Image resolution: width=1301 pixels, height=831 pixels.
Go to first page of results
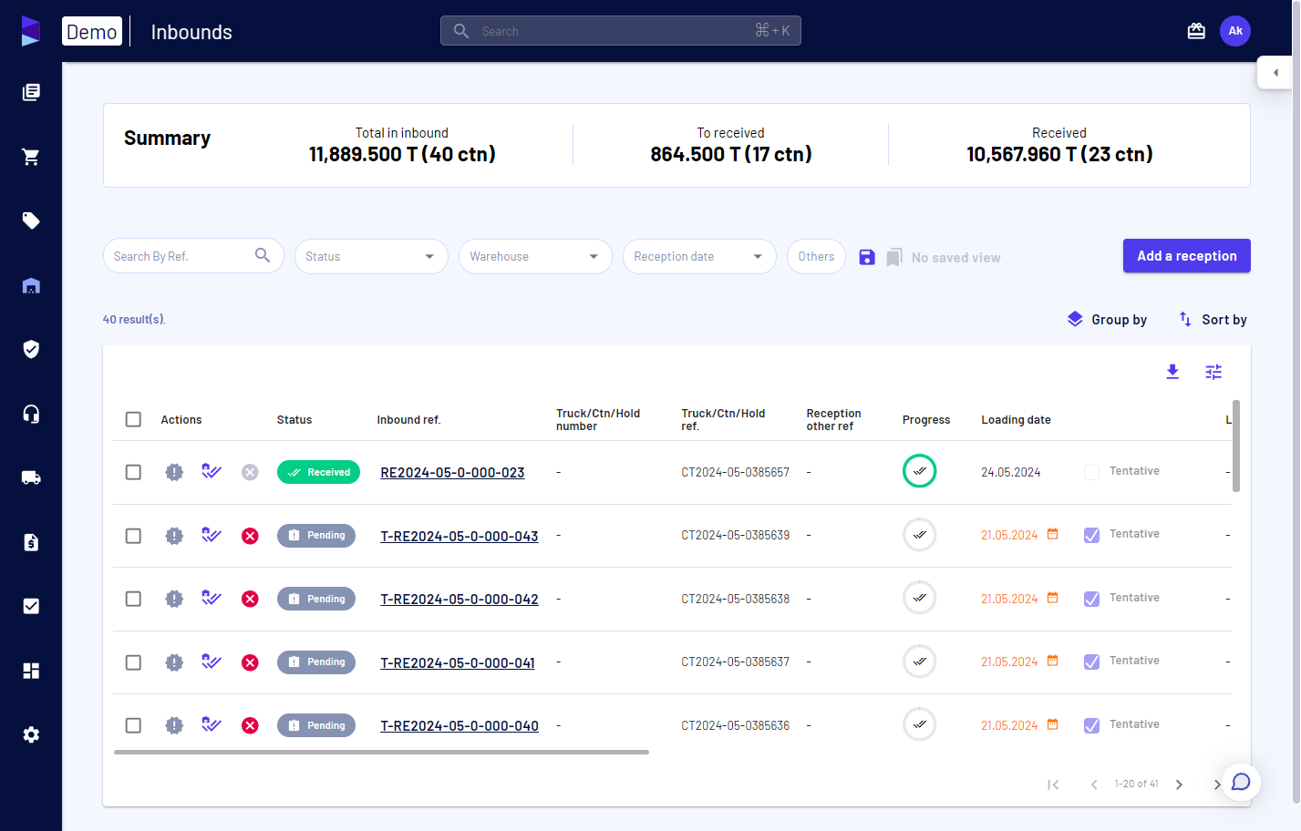coord(1053,785)
